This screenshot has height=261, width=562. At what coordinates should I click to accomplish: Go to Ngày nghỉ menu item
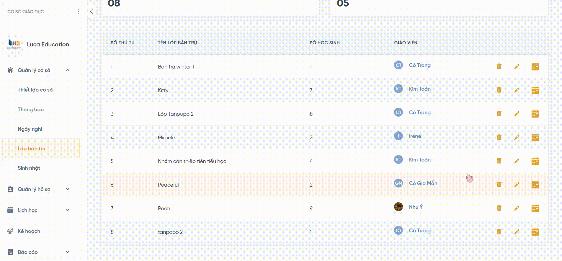[30, 129]
